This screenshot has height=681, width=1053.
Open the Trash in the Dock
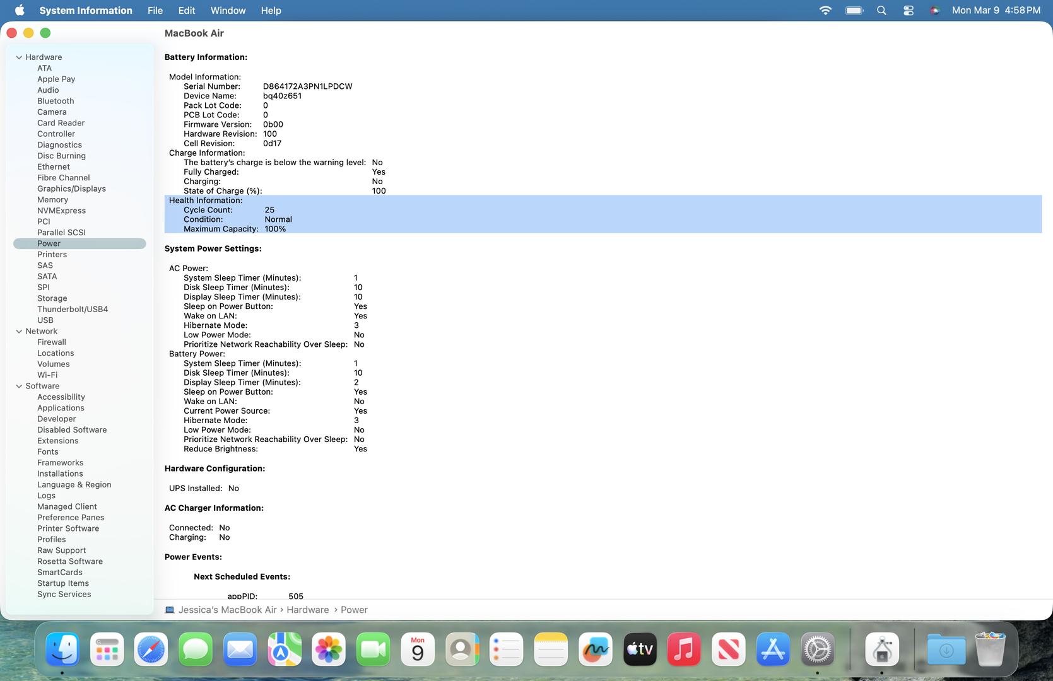coord(990,649)
